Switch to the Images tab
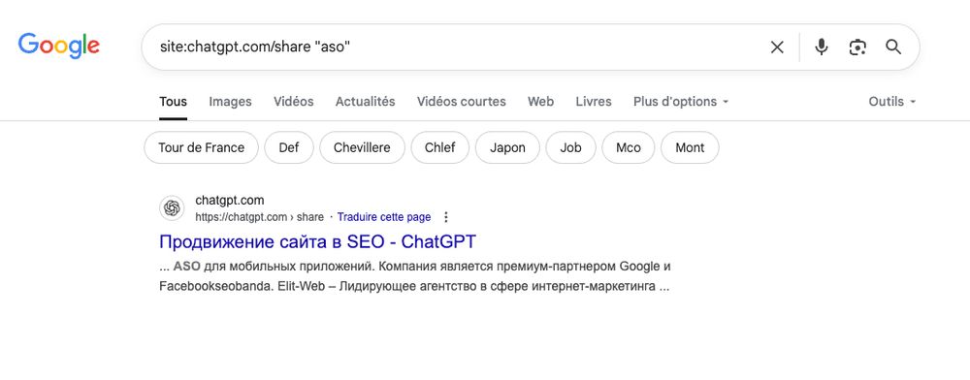Screen dimensions: 970x380 230,102
